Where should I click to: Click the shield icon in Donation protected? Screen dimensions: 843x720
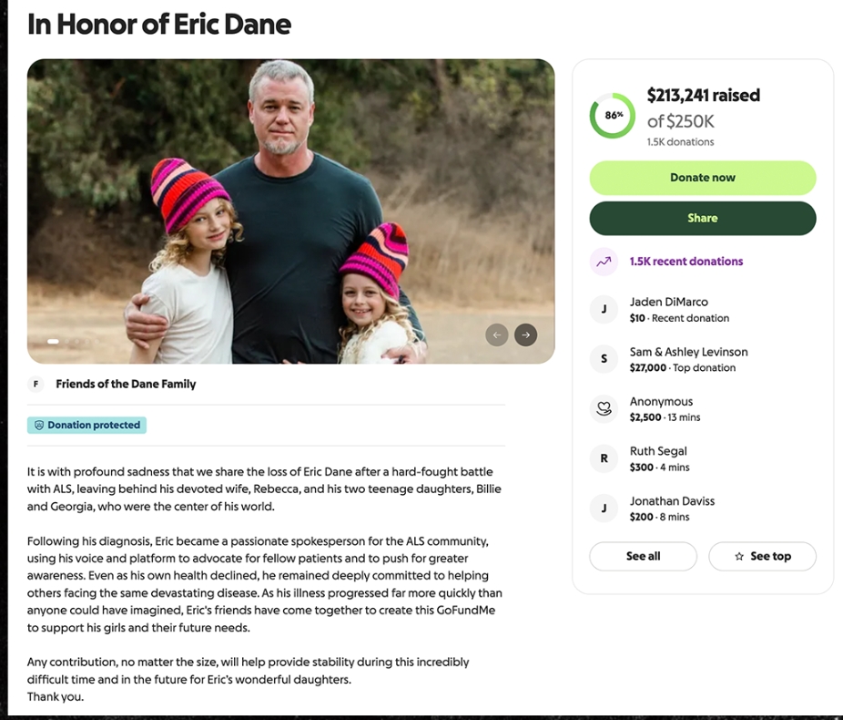[39, 426]
